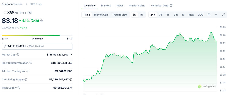The image size is (227, 95).
Task: Click XRP Price breadcrumb
Action: point(36,4)
